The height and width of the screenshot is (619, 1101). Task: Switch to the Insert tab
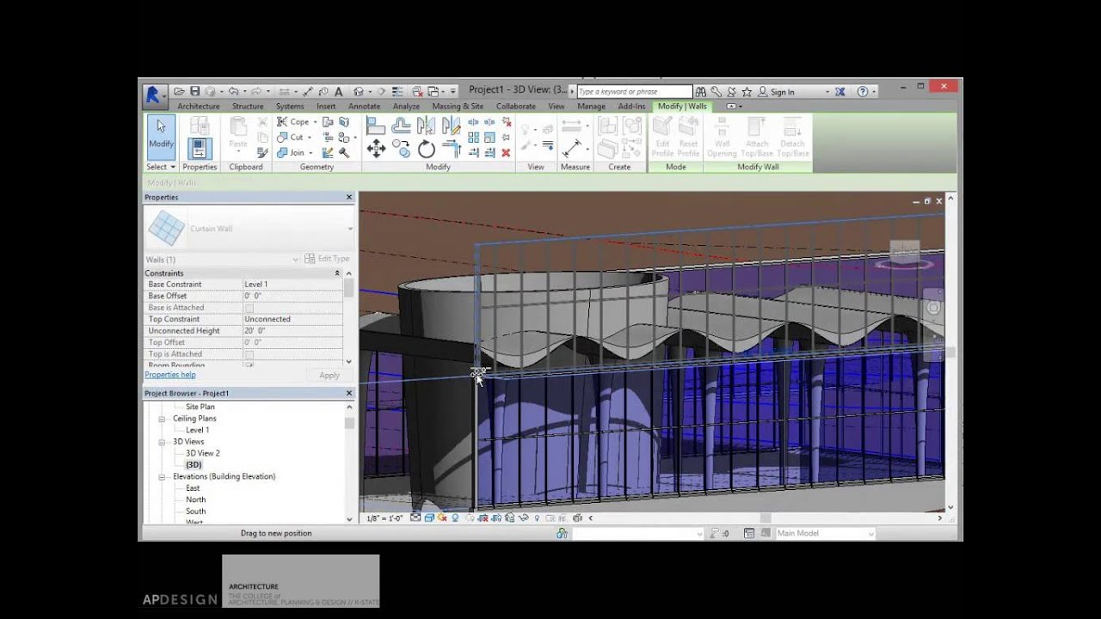click(x=326, y=107)
